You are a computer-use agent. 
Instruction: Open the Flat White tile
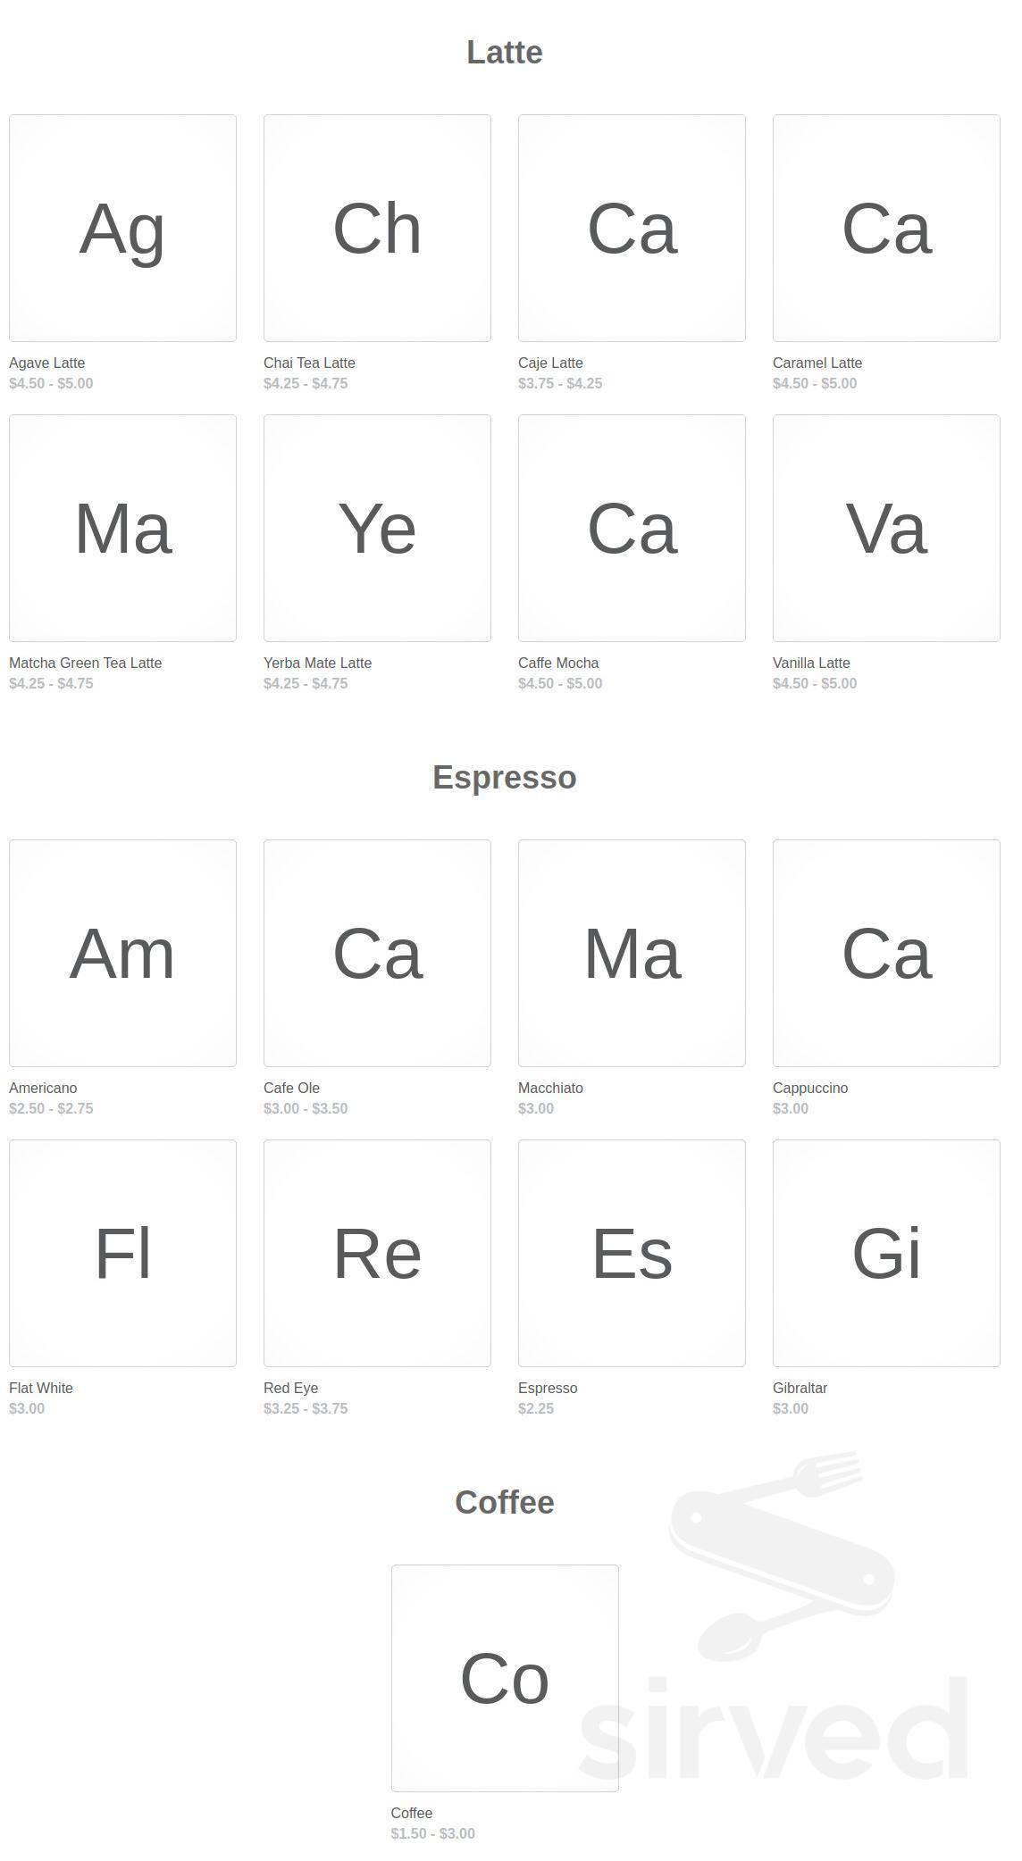[x=122, y=1253]
